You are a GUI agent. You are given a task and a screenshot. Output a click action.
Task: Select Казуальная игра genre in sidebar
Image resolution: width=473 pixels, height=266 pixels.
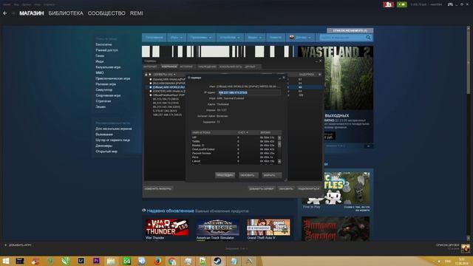(108, 67)
